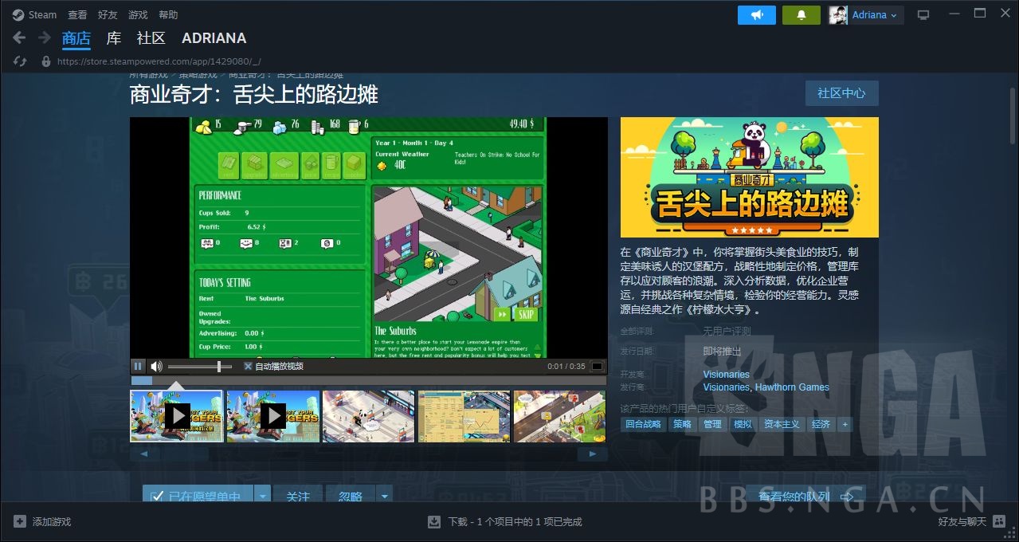
Task: Pause the trailer video
Action: click(138, 367)
